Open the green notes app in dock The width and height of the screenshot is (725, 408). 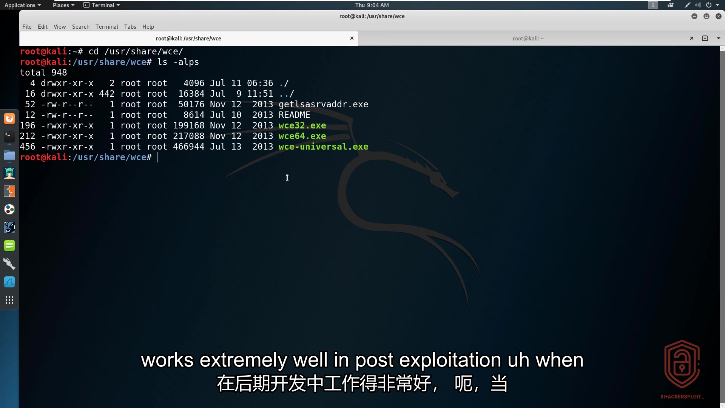[9, 246]
